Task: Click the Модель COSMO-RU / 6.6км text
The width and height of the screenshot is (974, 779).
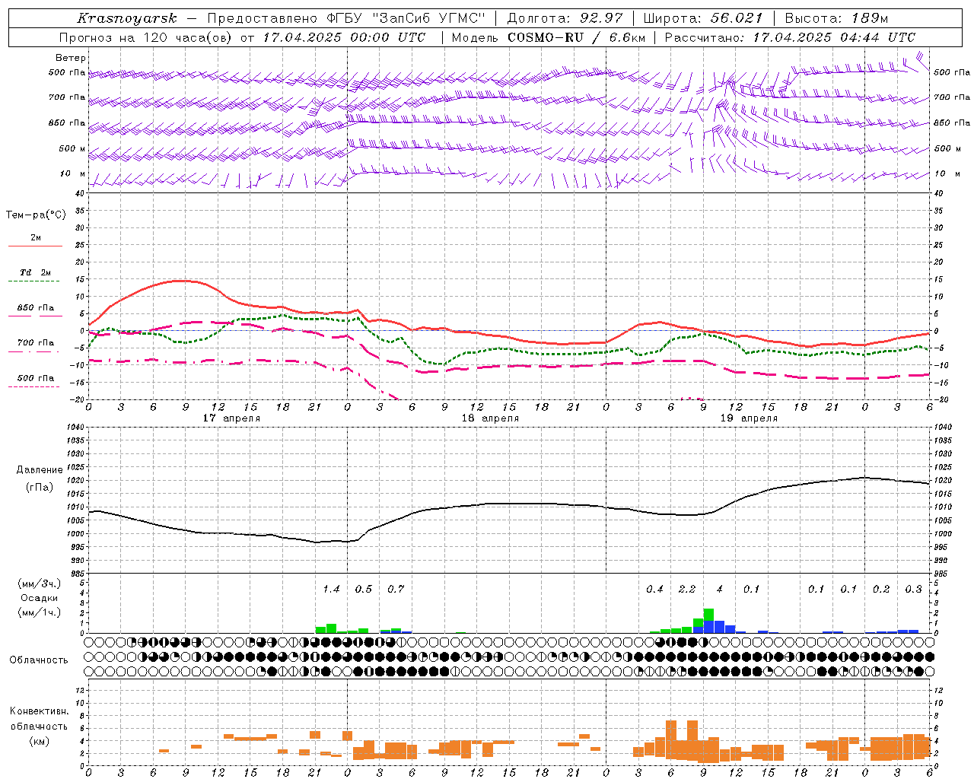Action: pyautogui.click(x=549, y=37)
